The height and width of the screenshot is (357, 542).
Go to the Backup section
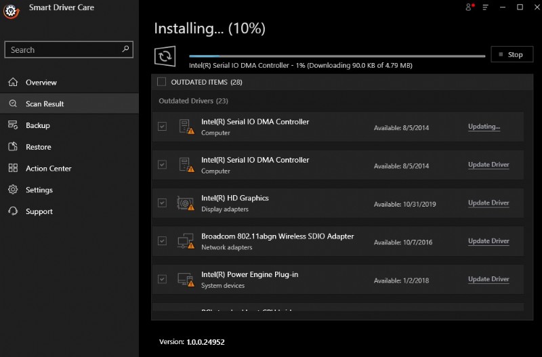tap(69, 125)
